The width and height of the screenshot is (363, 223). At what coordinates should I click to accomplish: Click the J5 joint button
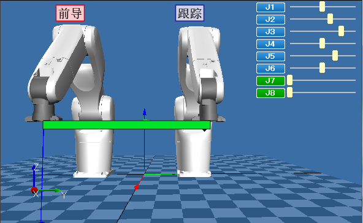coord(270,56)
